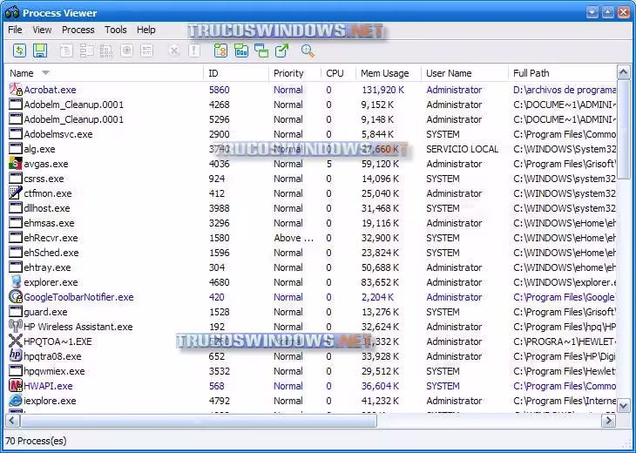This screenshot has width=636, height=453.
Task: Click memory value 131,920 K
Action: [x=382, y=90]
